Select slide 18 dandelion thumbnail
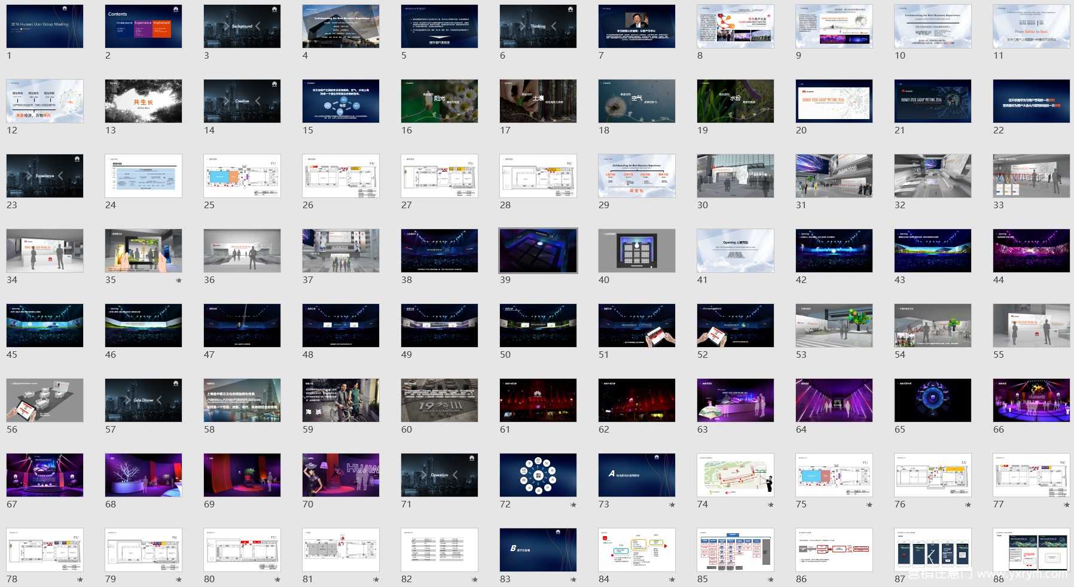1074x587 pixels. (637, 101)
